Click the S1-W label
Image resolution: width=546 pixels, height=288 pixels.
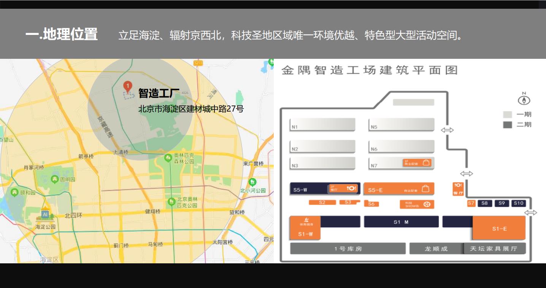click(x=305, y=234)
